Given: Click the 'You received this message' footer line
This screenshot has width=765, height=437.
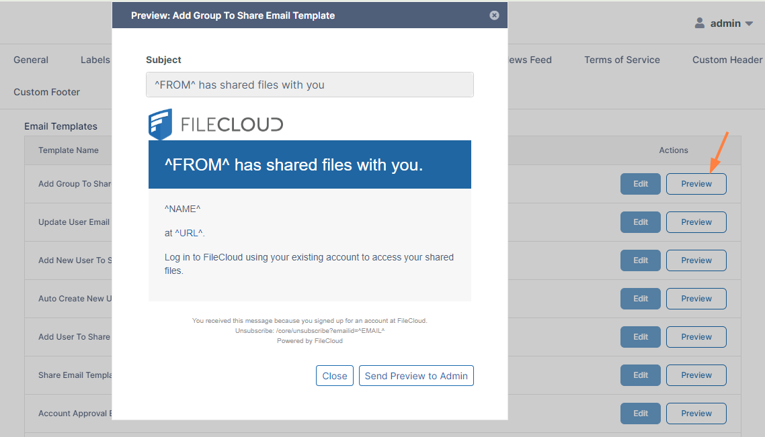Looking at the screenshot, I should point(310,321).
